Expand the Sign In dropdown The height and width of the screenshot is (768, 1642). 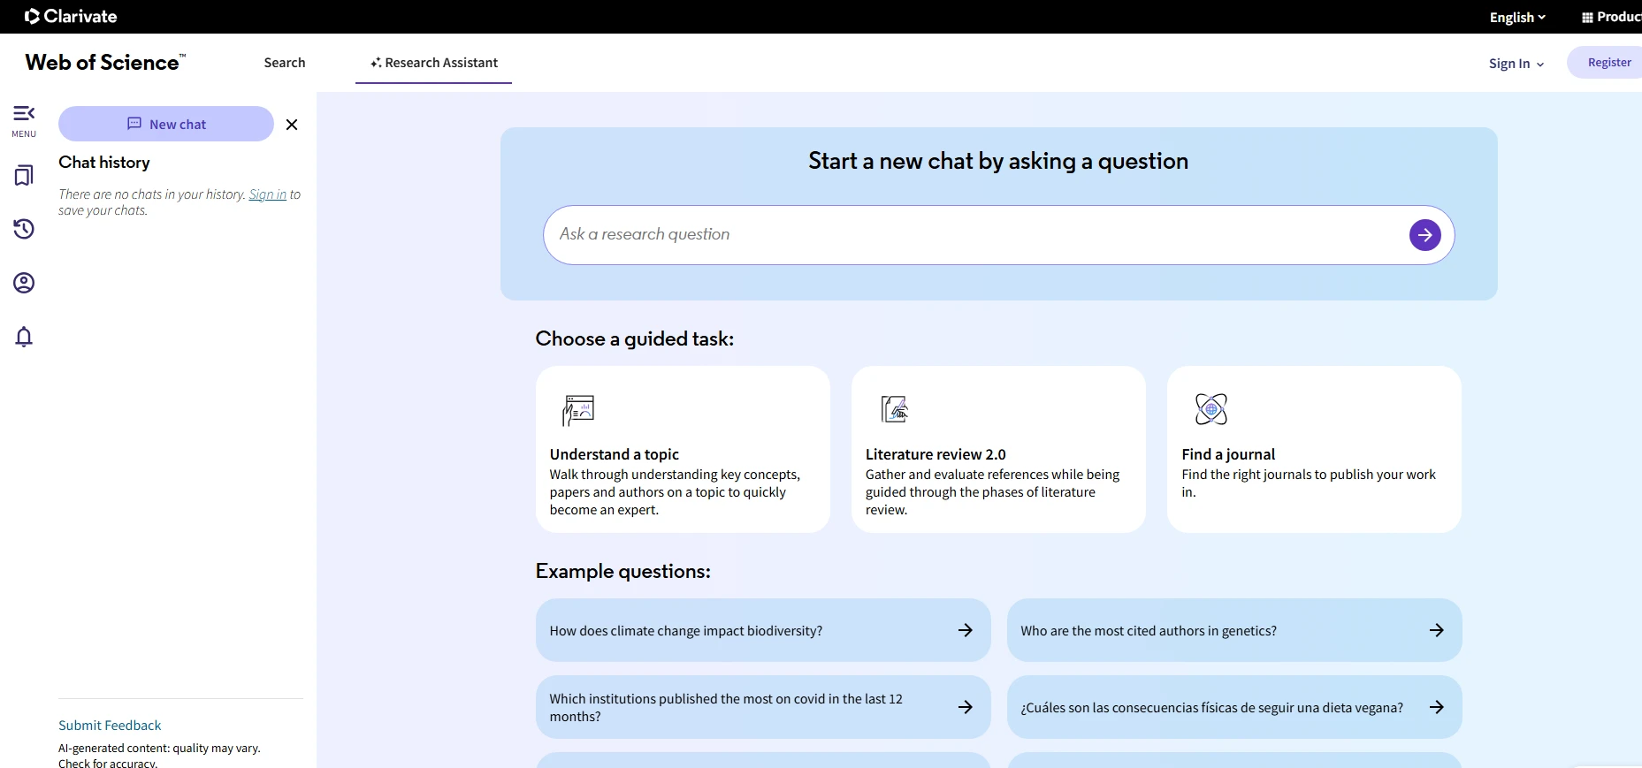coord(1516,64)
